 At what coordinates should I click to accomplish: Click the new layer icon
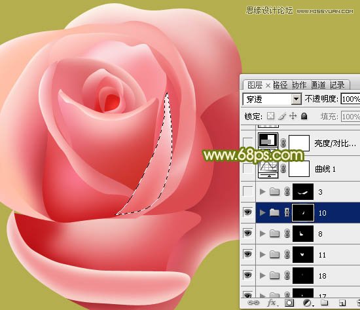(x=342, y=303)
